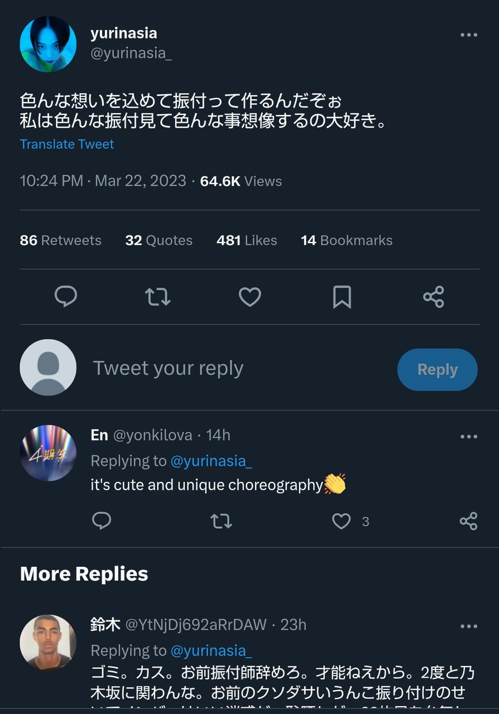Reply to En's comment via bubble icon

click(x=102, y=521)
